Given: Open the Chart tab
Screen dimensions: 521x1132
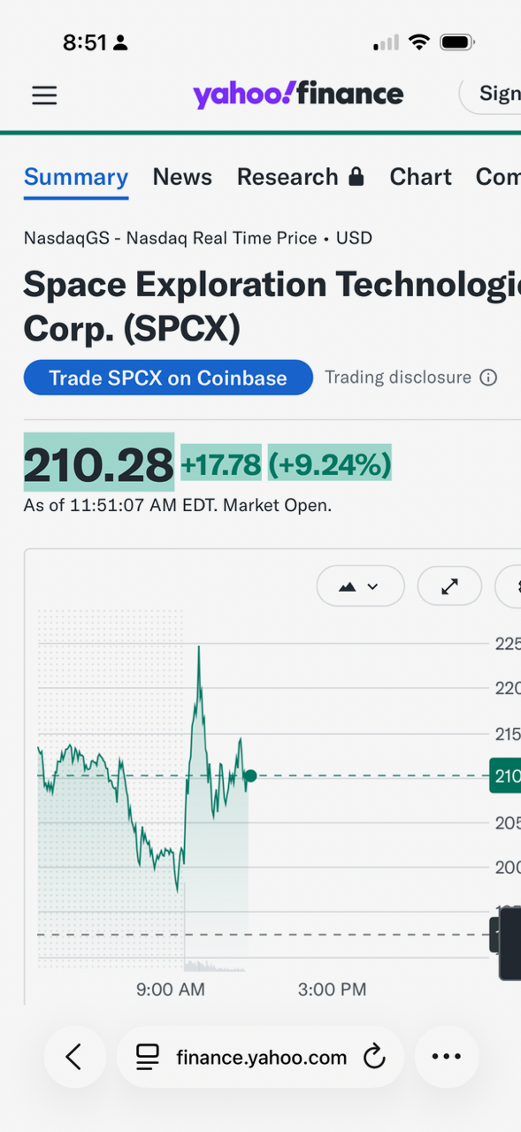Looking at the screenshot, I should [420, 177].
